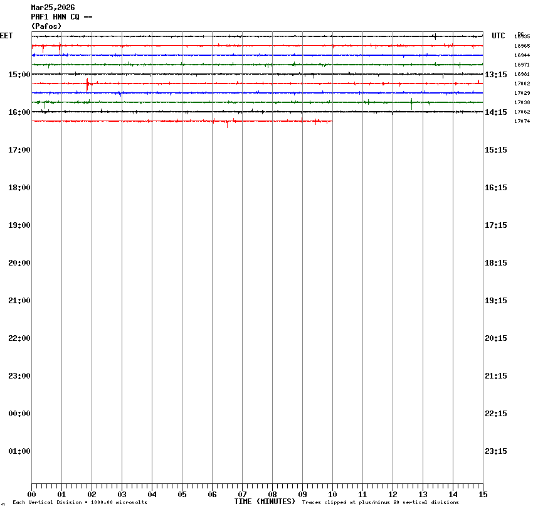
Task: Click the 15 minute tick label
Action: pyautogui.click(x=483, y=495)
